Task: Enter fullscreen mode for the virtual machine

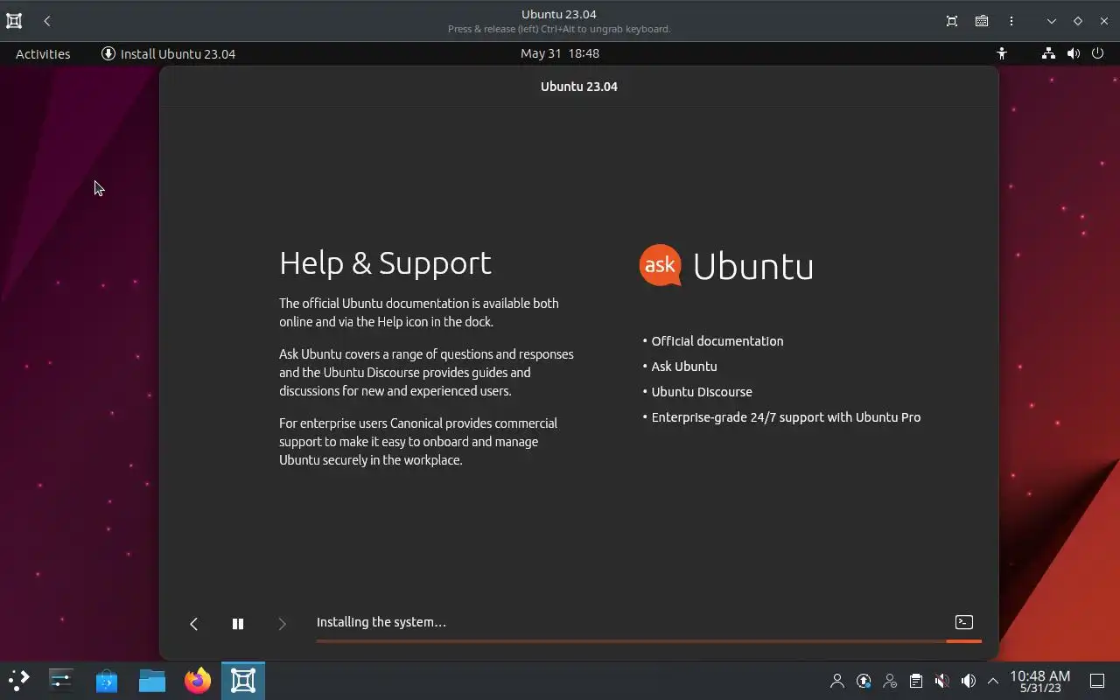Action: pyautogui.click(x=952, y=21)
